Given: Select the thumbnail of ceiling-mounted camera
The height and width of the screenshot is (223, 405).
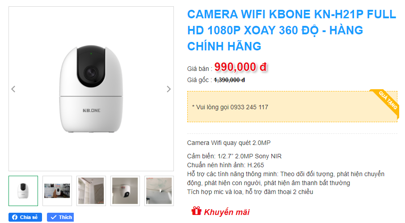Looking at the screenshot, I should pyautogui.click(x=125, y=191).
